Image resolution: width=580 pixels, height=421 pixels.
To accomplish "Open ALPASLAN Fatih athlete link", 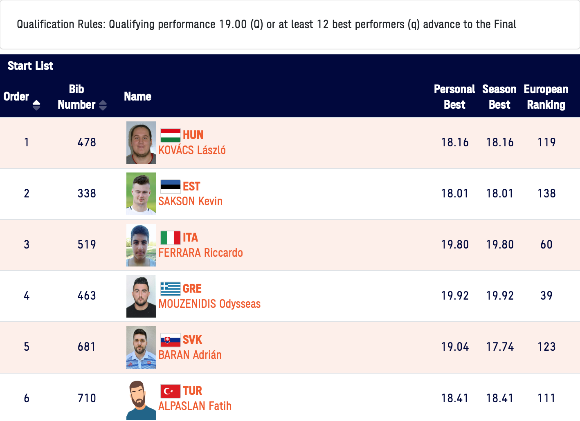I will (195, 406).
